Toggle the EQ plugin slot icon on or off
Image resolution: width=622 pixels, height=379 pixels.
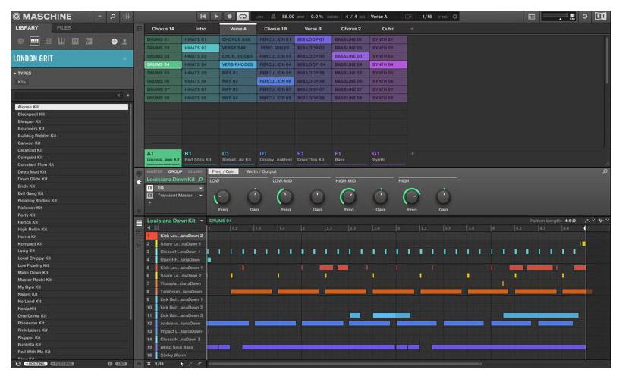pyautogui.click(x=150, y=188)
